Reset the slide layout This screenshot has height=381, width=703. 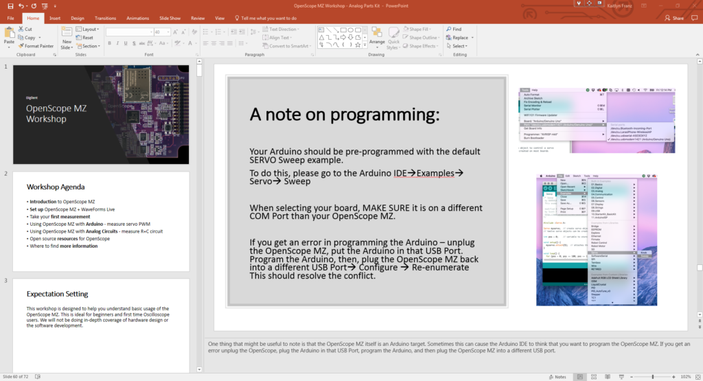click(x=84, y=38)
